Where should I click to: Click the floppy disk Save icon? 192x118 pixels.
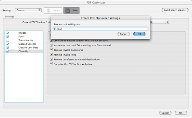[68, 10]
